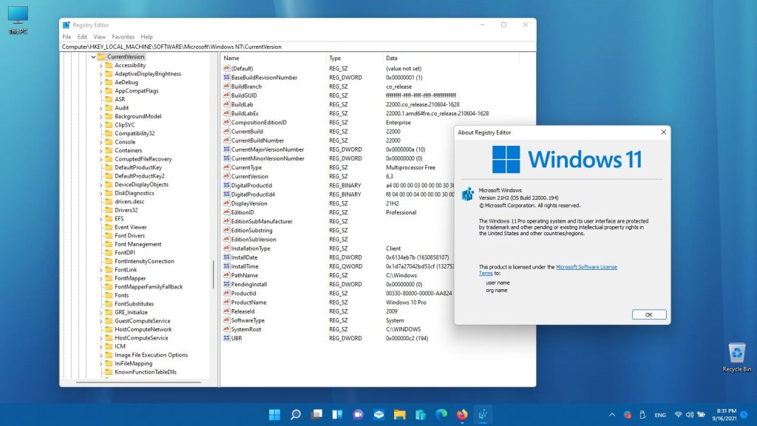Open Microsoft Edge from the taskbar
757x426 pixels.
tap(442, 415)
